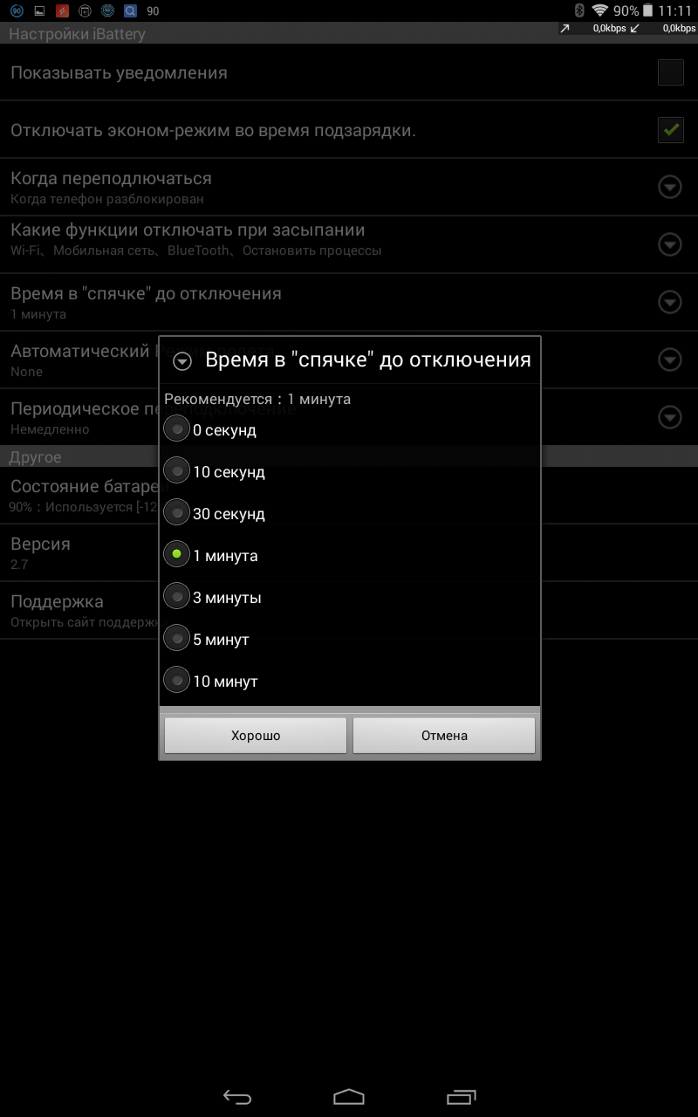Viewport: 698px width, 1117px height.
Task: Tap the battery icon in status bar
Action: (x=647, y=10)
